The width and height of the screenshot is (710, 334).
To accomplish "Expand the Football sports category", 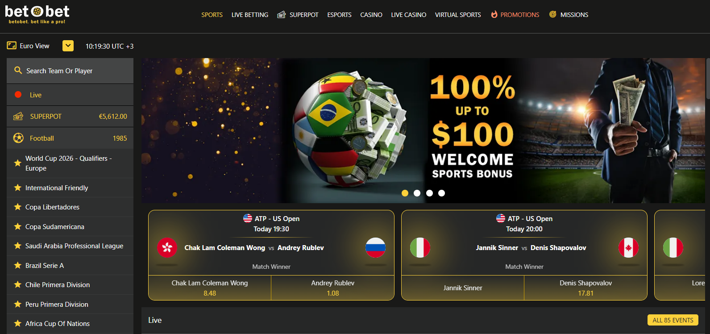I will coord(70,138).
